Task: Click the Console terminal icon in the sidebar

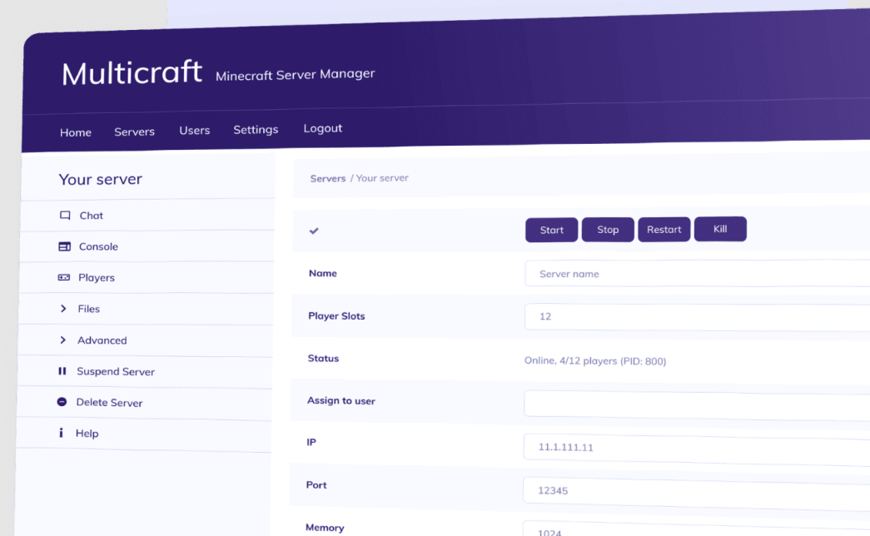Action: (64, 246)
